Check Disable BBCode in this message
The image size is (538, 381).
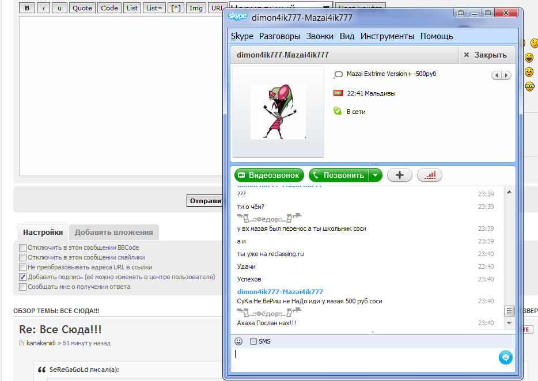point(22,247)
